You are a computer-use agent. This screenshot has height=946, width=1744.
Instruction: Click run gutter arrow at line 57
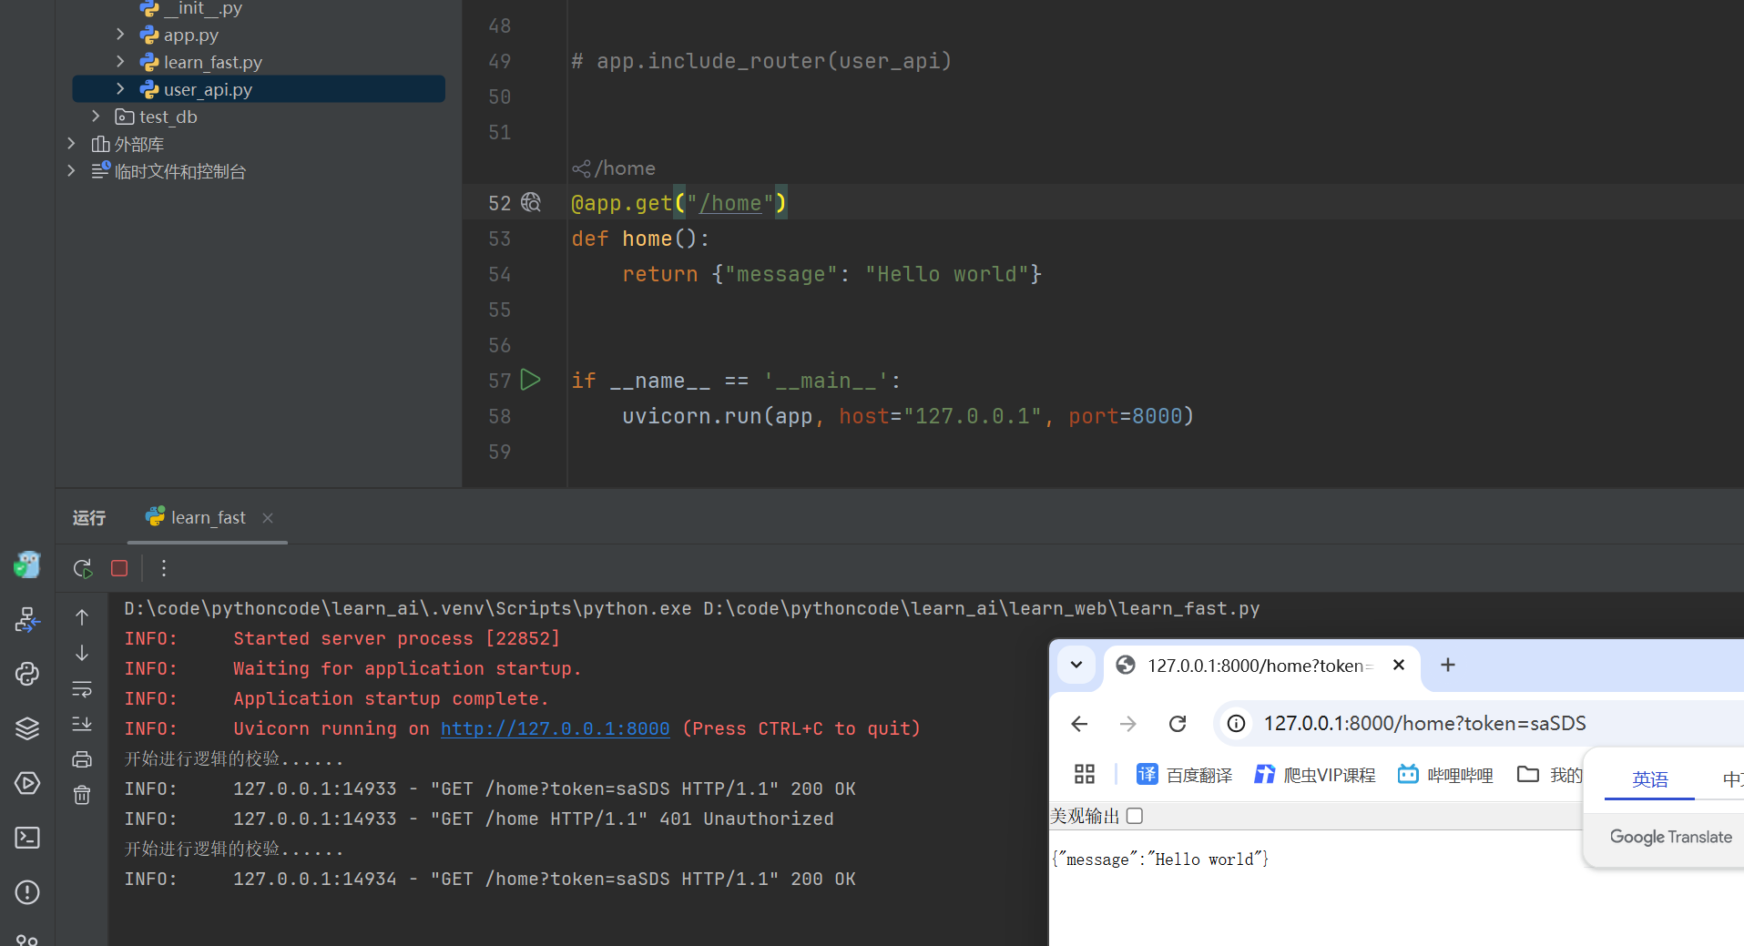pyautogui.click(x=531, y=380)
